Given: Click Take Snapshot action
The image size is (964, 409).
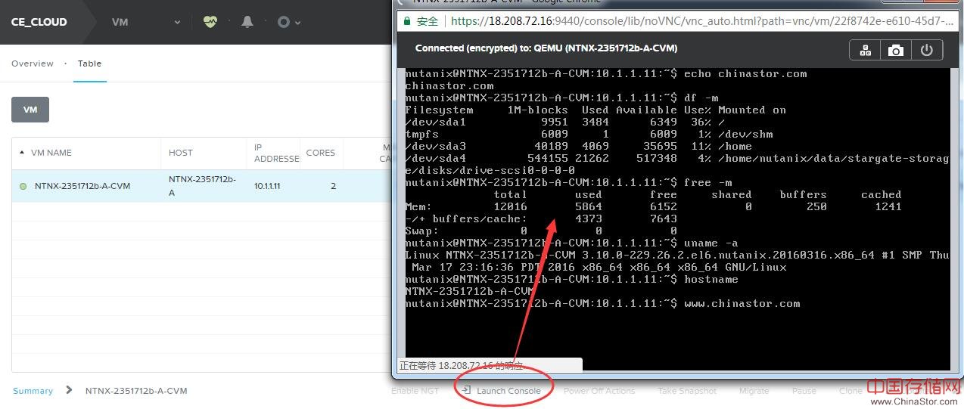Looking at the screenshot, I should [686, 391].
